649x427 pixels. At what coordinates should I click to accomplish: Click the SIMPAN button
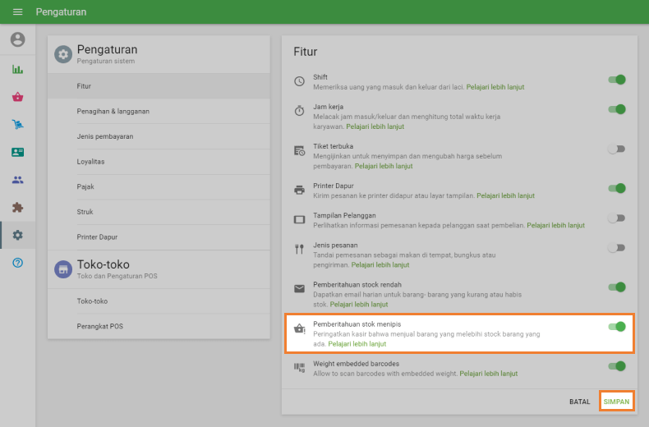pos(616,402)
